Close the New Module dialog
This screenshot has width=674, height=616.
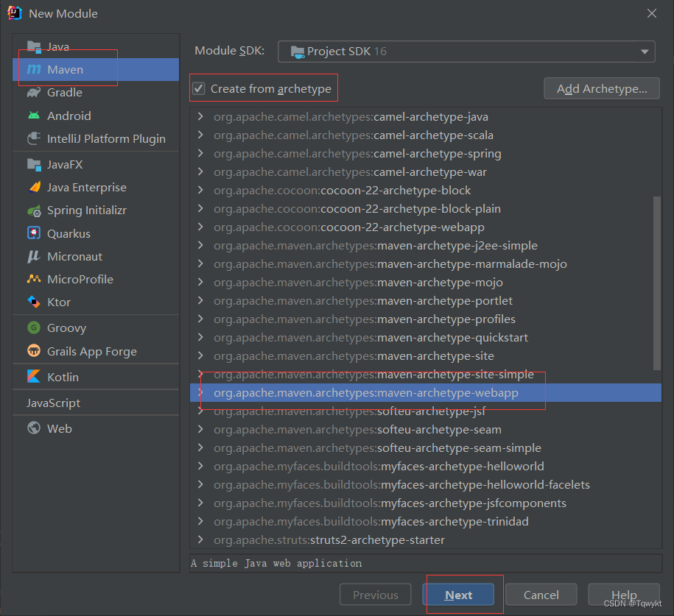coord(652,13)
